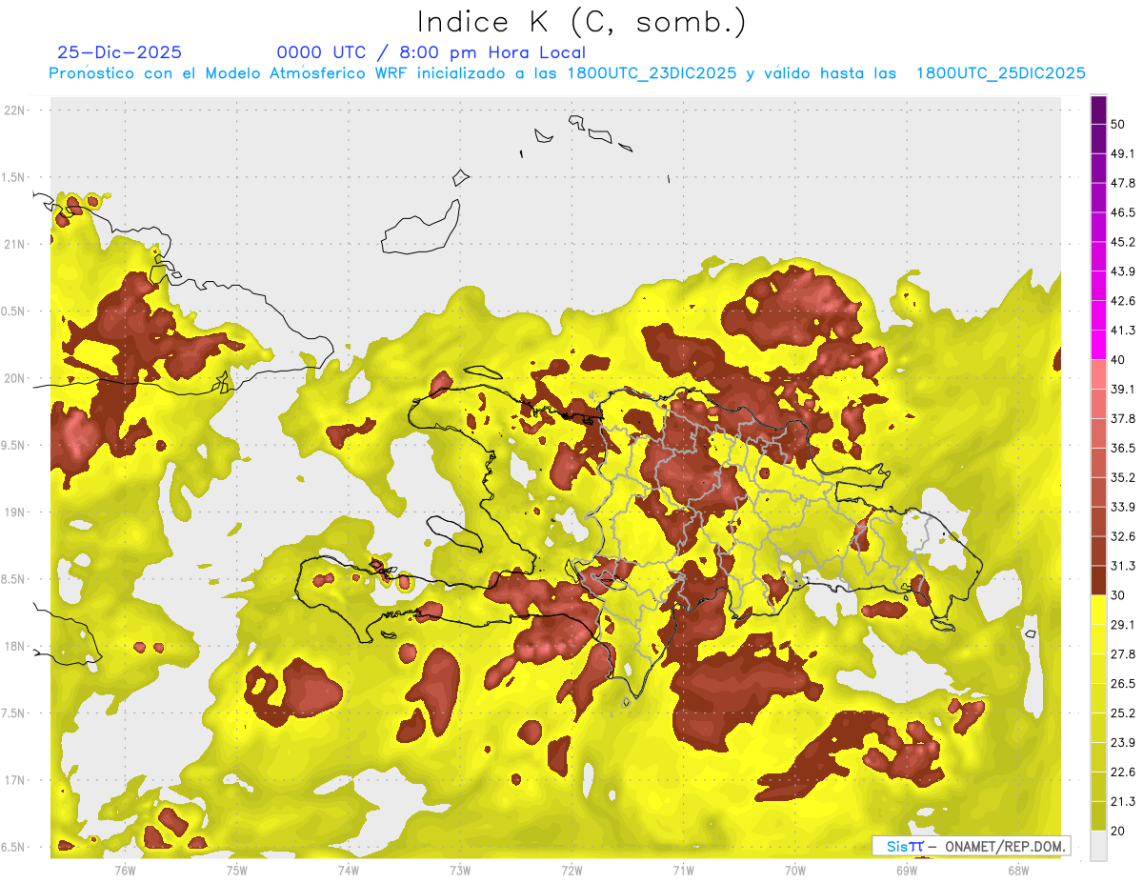Image resolution: width=1143 pixels, height=883 pixels.
Task: Click the colorbar value 47.8
Action: tap(1123, 183)
